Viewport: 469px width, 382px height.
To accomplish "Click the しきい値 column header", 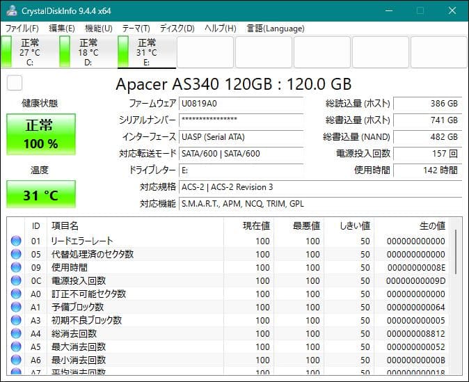I will [x=349, y=226].
